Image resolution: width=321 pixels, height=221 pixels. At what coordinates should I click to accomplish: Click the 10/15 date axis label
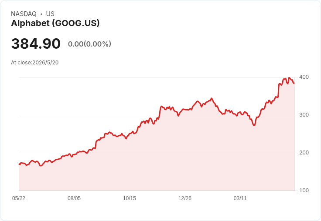(x=130, y=198)
